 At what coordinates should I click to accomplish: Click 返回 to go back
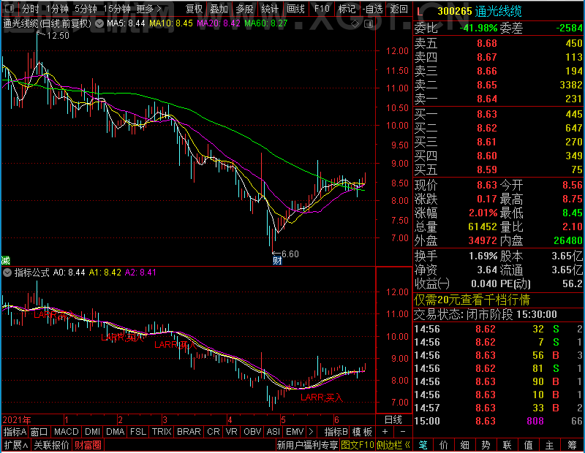(399, 9)
